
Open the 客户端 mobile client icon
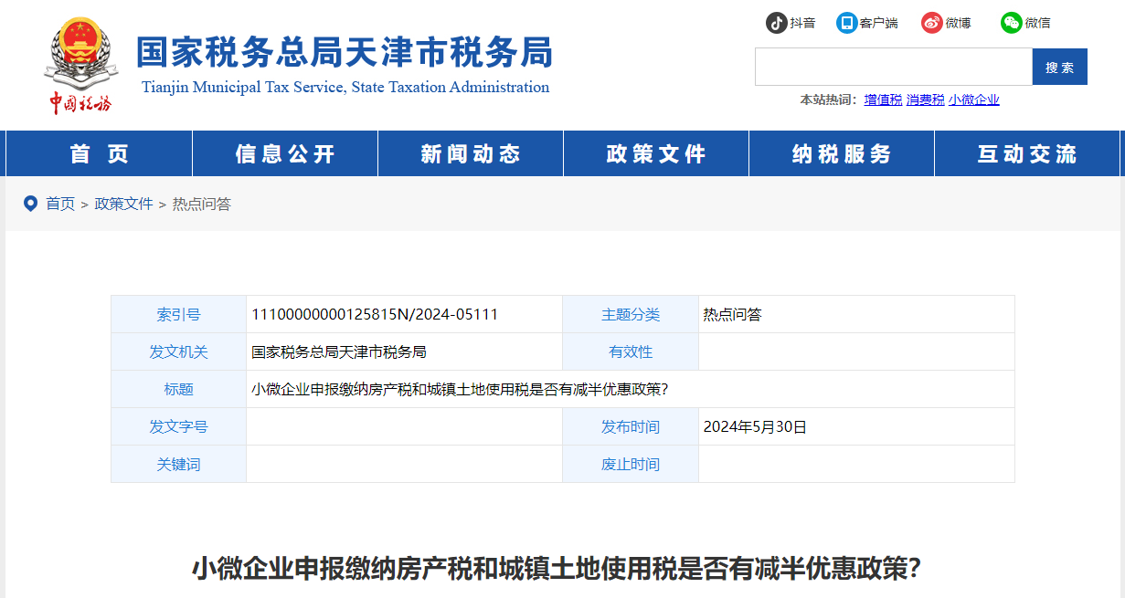pos(847,23)
